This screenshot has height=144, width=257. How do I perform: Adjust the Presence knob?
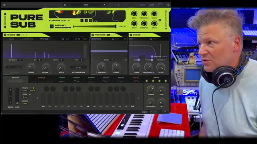(x=144, y=24)
